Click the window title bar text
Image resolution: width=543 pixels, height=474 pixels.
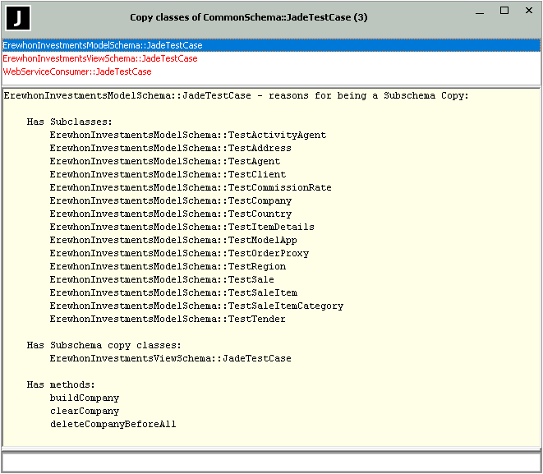click(x=248, y=18)
